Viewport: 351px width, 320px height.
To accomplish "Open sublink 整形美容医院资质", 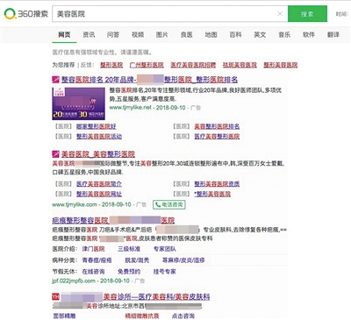I will [x=217, y=184].
